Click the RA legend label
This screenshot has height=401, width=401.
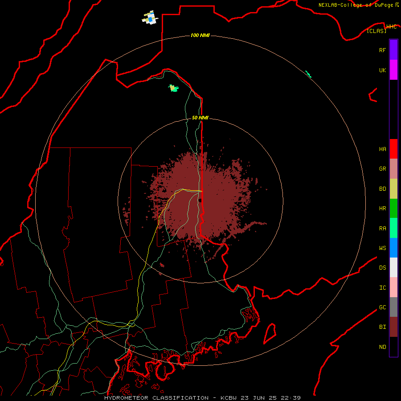click(x=382, y=229)
